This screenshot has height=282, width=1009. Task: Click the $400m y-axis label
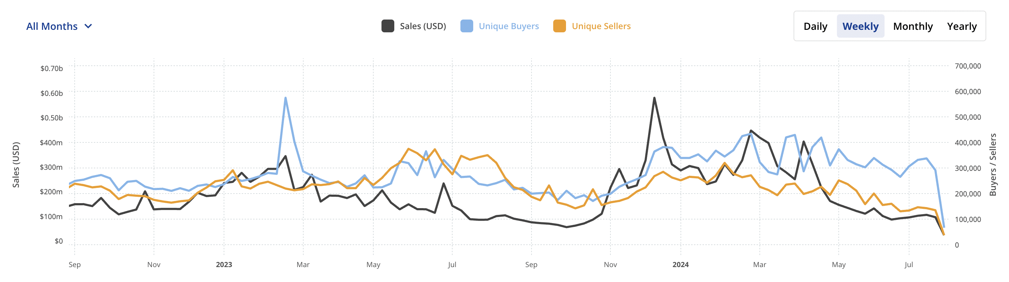pyautogui.click(x=51, y=143)
